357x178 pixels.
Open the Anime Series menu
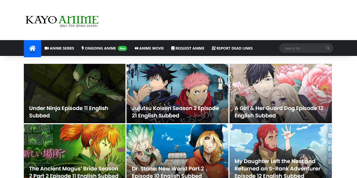(59, 48)
